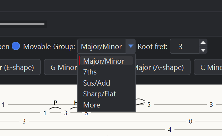
Task: Insert the G Minor chord button
Action: pyautogui.click(x=61, y=67)
